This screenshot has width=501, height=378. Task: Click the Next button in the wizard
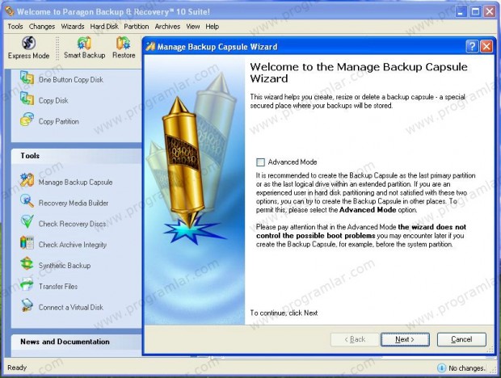click(405, 339)
